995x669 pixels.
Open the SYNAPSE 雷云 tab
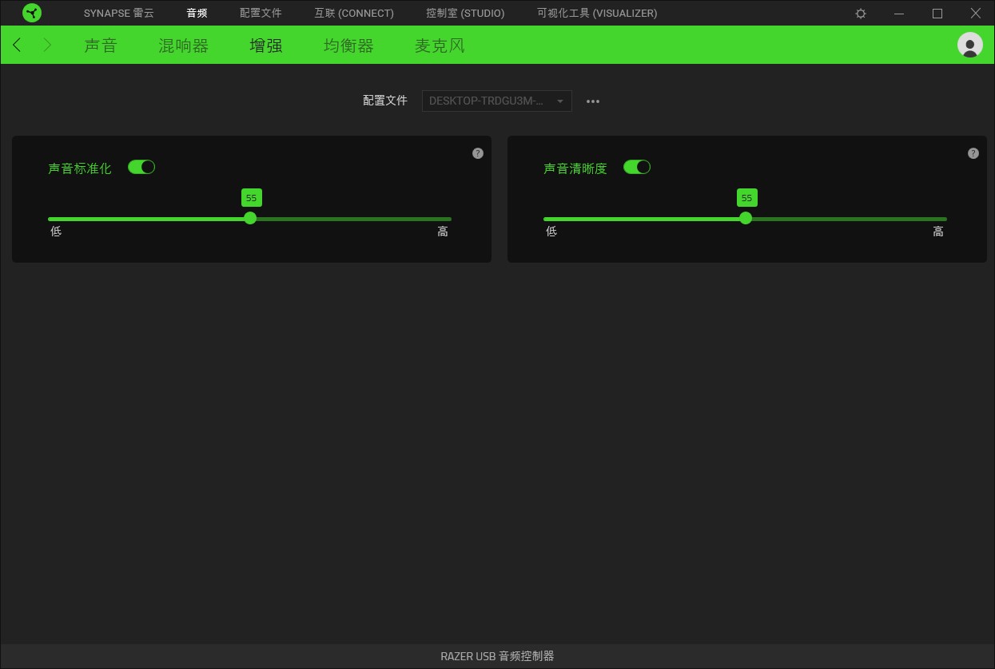pyautogui.click(x=118, y=14)
